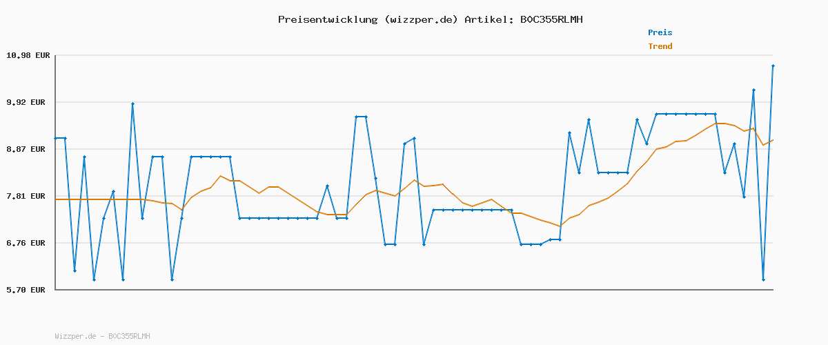Viewport: 828px width, 345px height.
Task: Click the Preisentwicklung chart title
Action: (430, 19)
